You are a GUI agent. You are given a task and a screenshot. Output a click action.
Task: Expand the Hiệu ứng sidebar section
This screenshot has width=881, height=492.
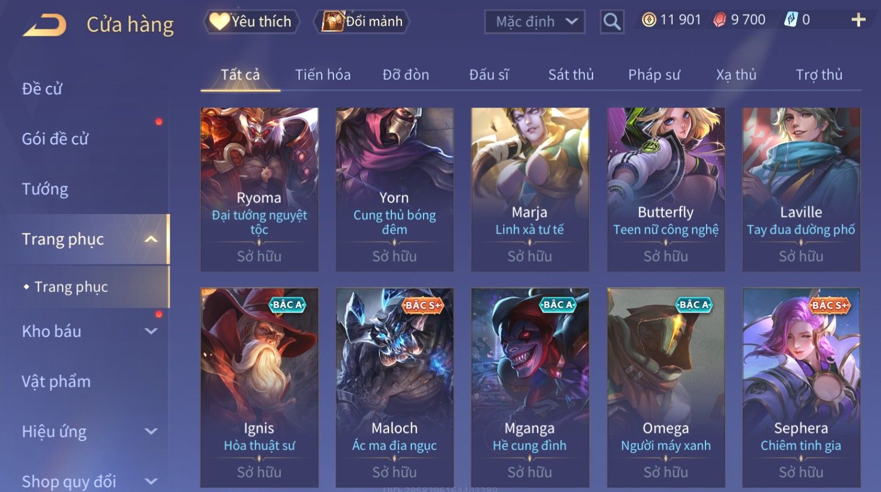[x=151, y=431]
